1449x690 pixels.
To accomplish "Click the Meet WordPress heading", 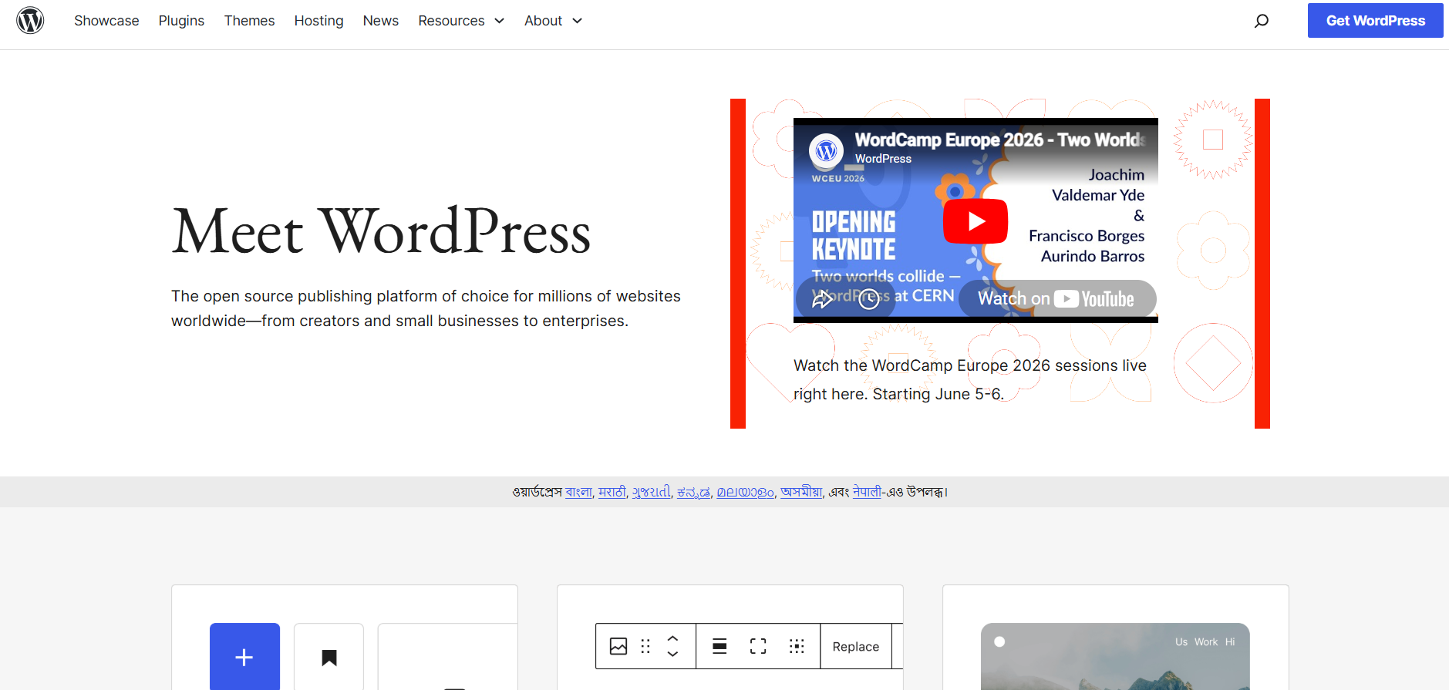I will (381, 231).
